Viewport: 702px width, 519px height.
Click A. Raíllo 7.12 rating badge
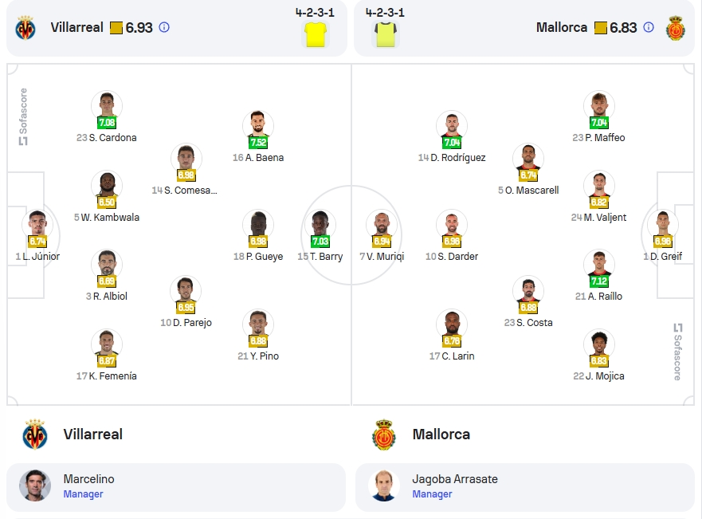[x=598, y=281]
